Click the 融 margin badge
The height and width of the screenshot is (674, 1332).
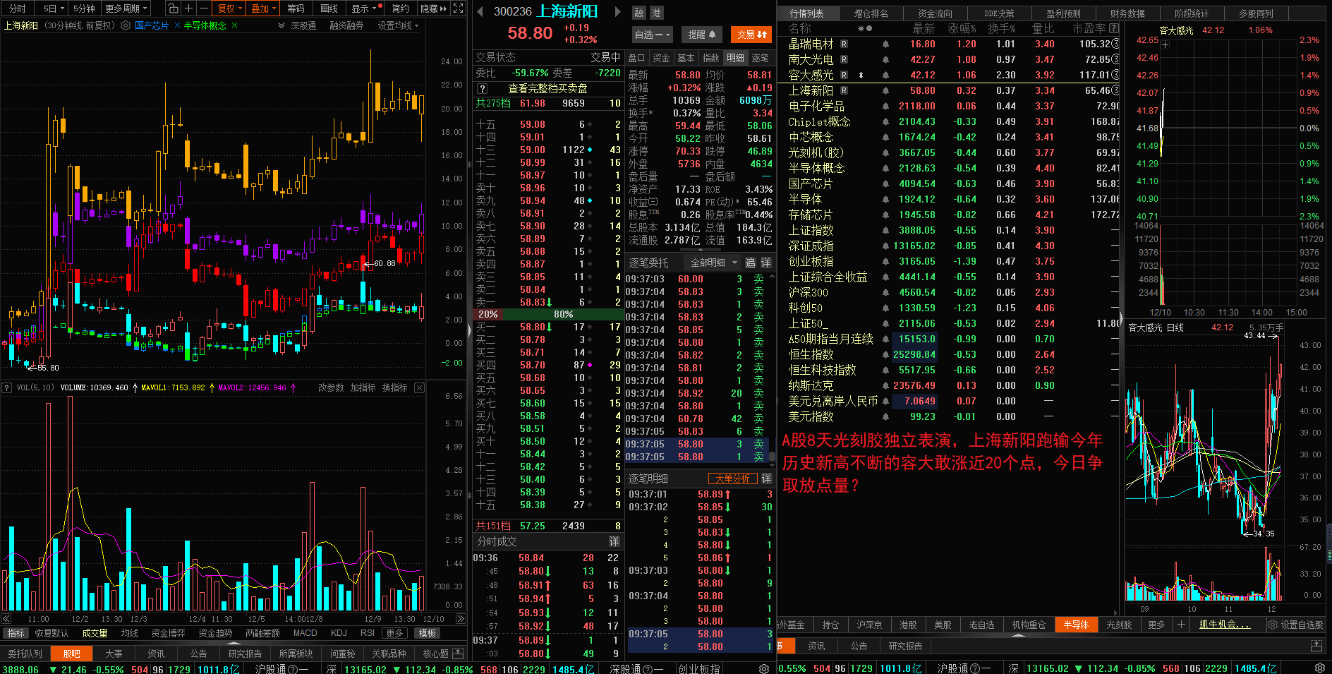[x=638, y=13]
